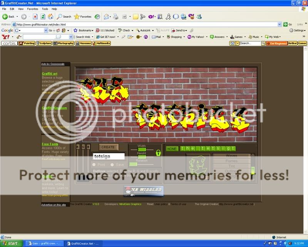Open the Tools menu
The image size is (308, 247).
coord(45,8)
